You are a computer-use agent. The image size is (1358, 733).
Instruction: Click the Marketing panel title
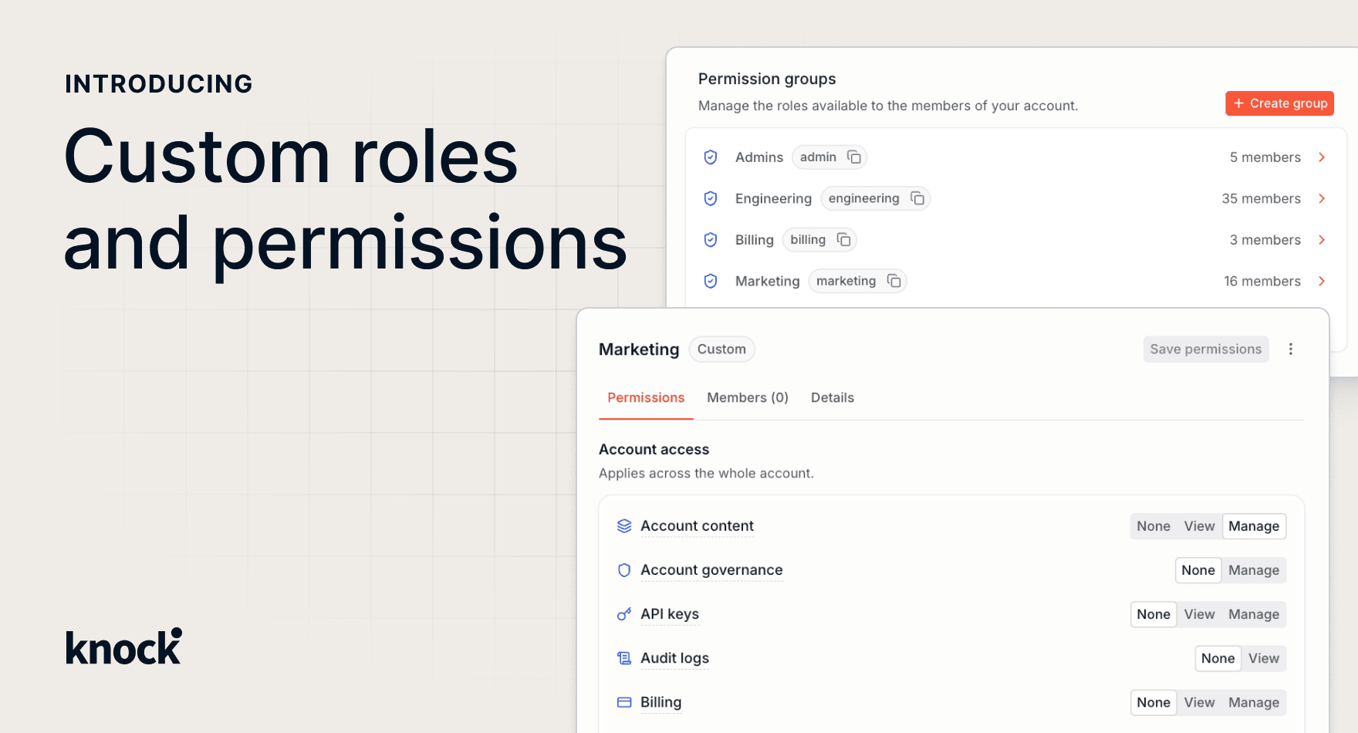639,350
